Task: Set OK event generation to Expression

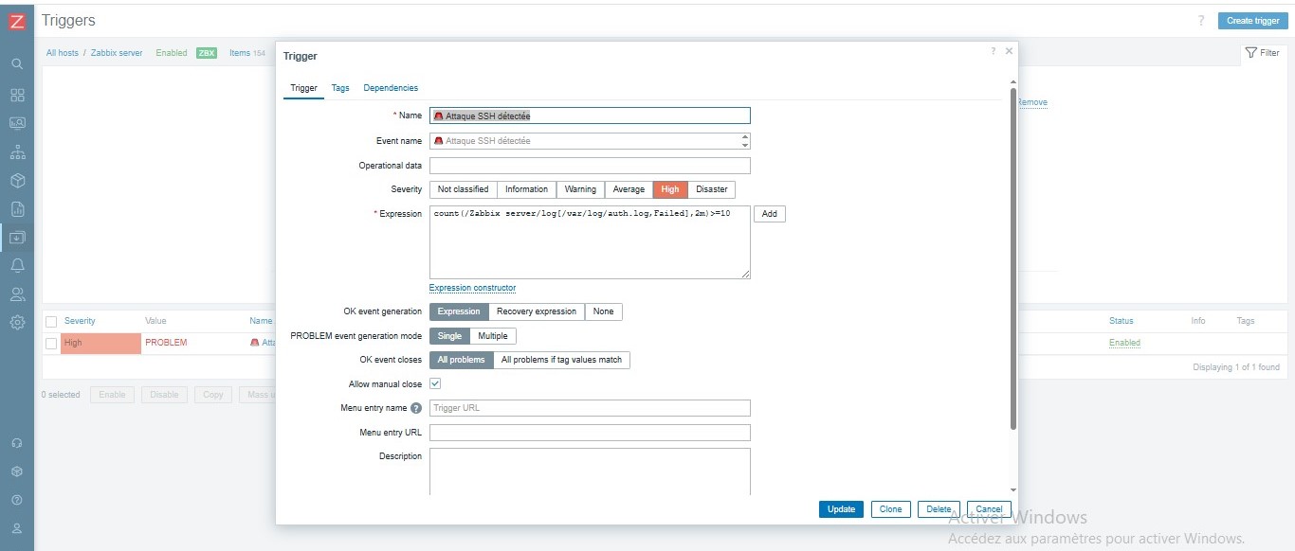Action: click(459, 311)
